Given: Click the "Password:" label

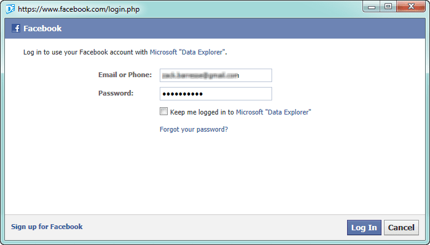Looking at the screenshot, I should click(x=116, y=93).
